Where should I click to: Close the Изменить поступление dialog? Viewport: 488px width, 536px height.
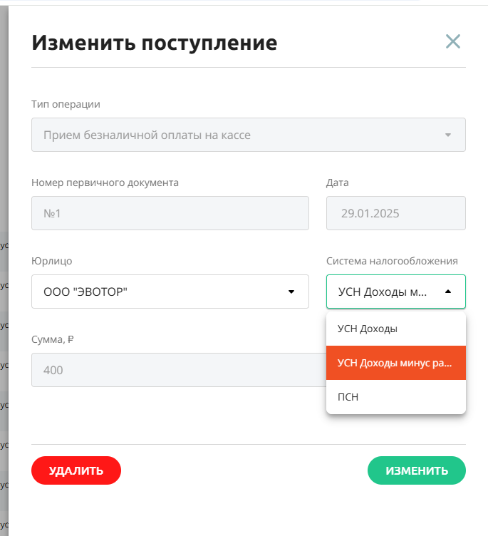click(x=453, y=41)
